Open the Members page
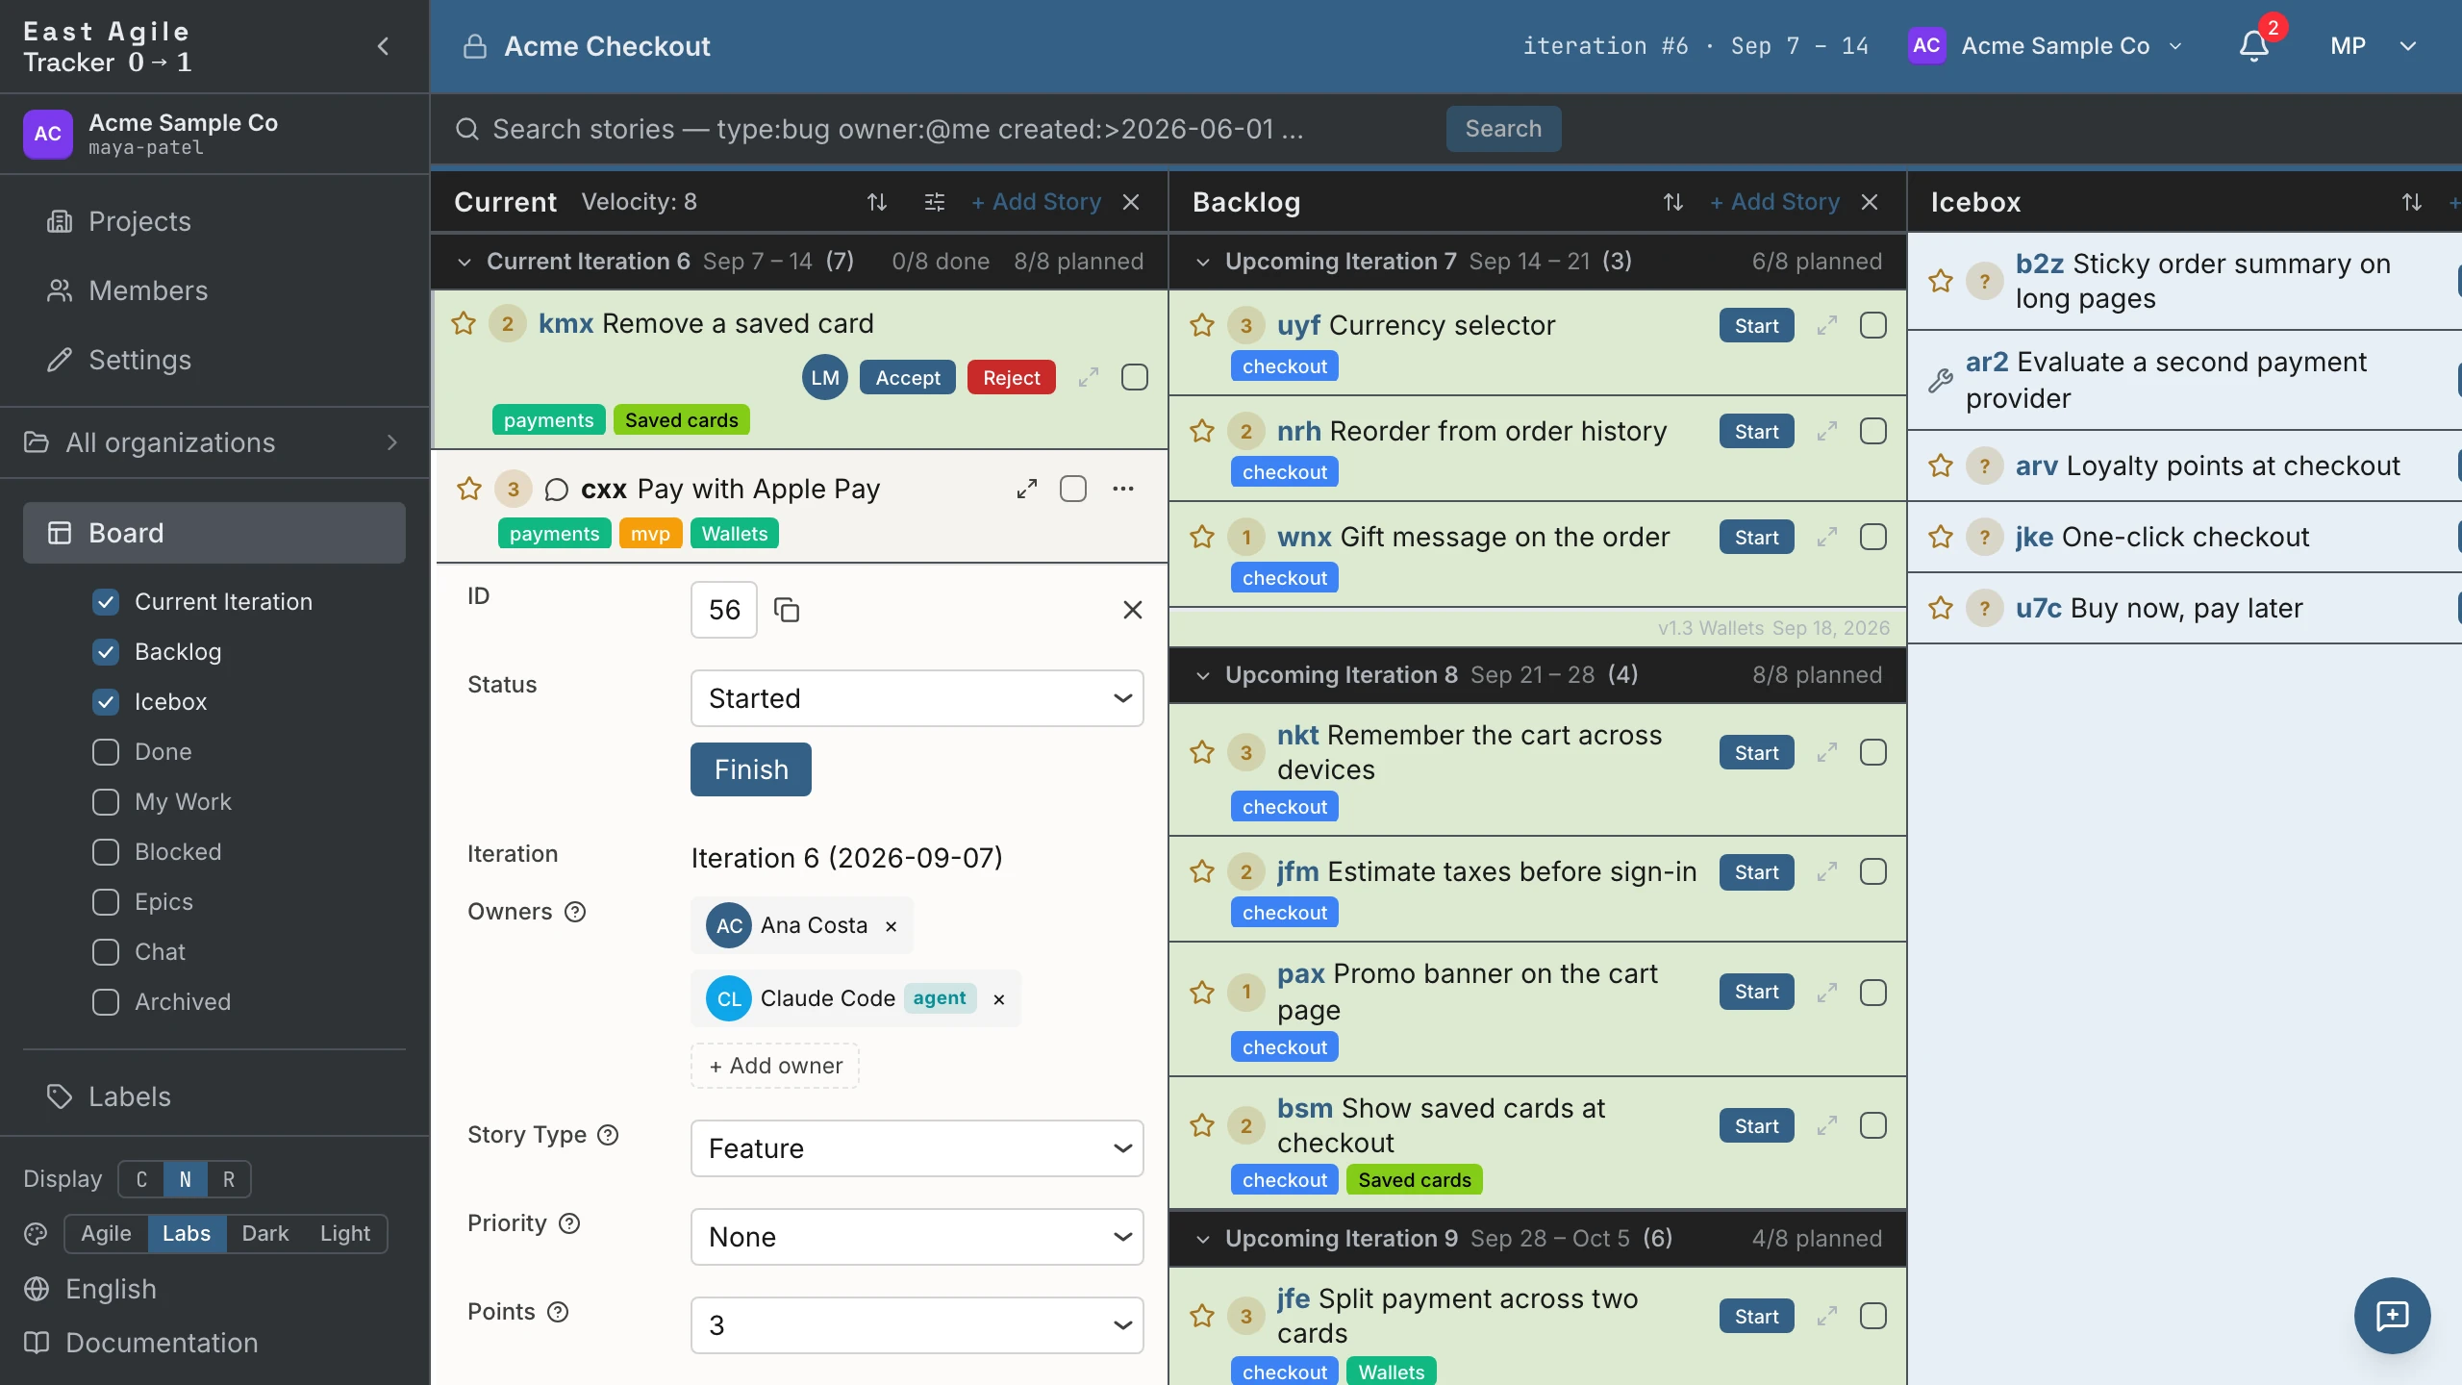Viewport: 2462px width, 1385px height. (148, 290)
